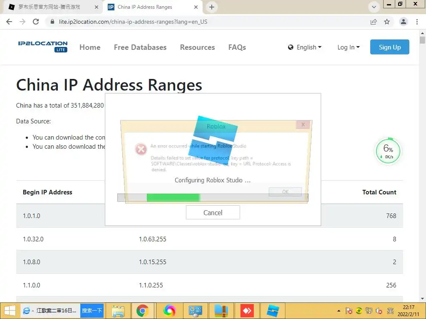This screenshot has width=426, height=319.
Task: Click the browser forward arrow
Action: [22, 22]
